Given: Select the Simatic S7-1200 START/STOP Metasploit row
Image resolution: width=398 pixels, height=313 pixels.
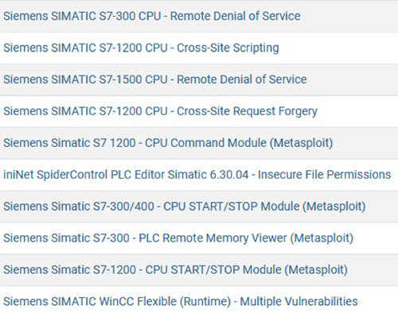Looking at the screenshot, I should coord(199,270).
